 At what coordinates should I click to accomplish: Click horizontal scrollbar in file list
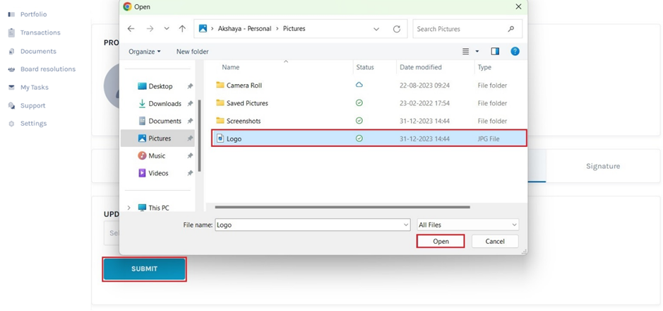pyautogui.click(x=342, y=207)
